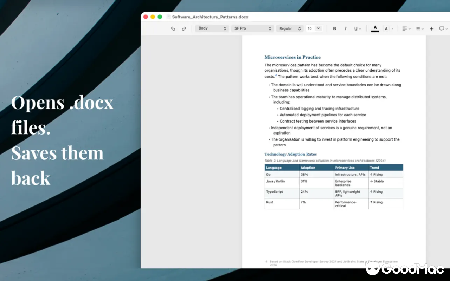Click the Rising trend cell in Rust row

(386, 204)
